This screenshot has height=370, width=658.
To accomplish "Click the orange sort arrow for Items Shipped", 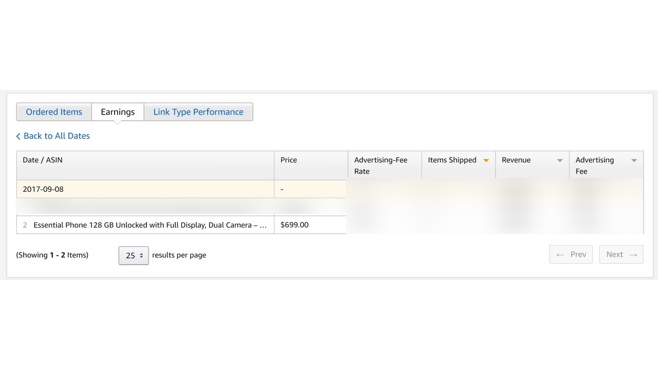I will point(486,160).
